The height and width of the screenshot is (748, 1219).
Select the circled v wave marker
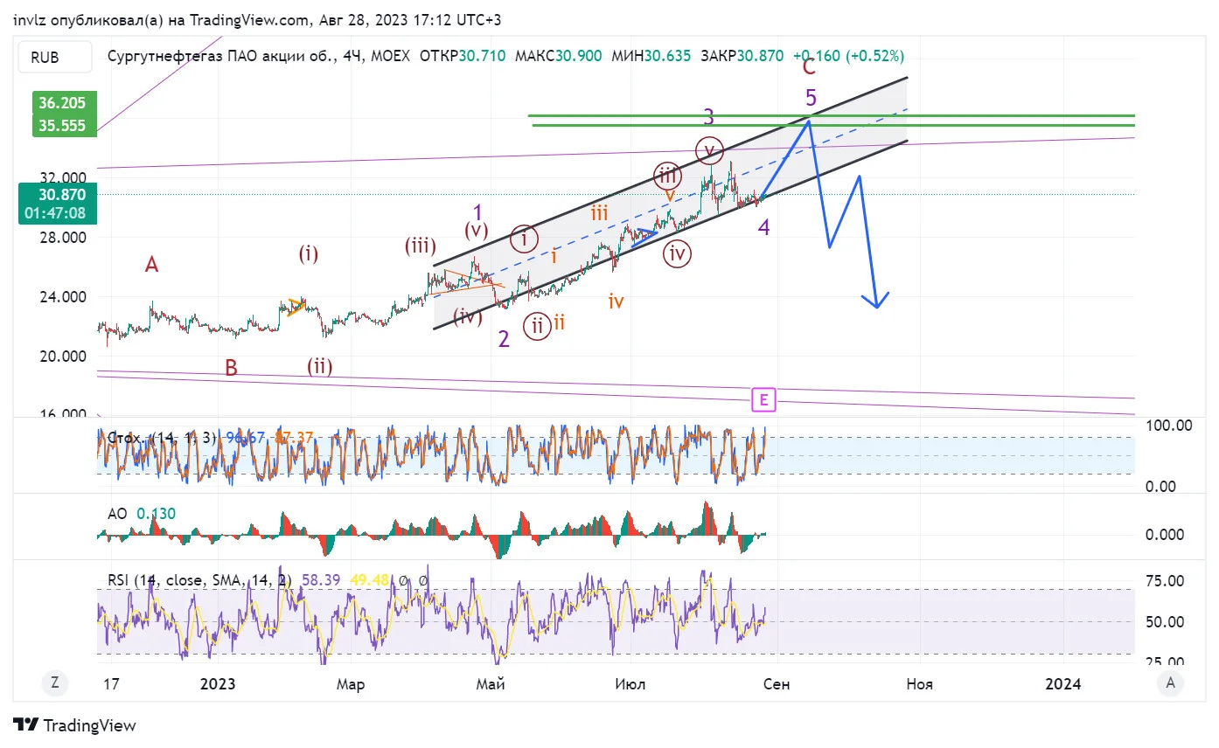(x=709, y=150)
